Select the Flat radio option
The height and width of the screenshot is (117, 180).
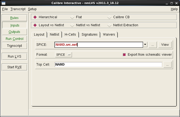[76, 17]
